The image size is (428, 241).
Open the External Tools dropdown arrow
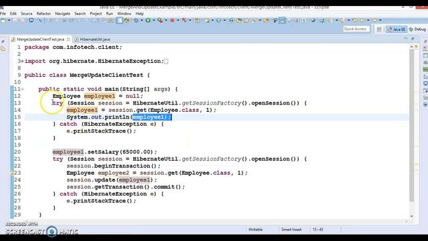pyautogui.click(x=190, y=21)
